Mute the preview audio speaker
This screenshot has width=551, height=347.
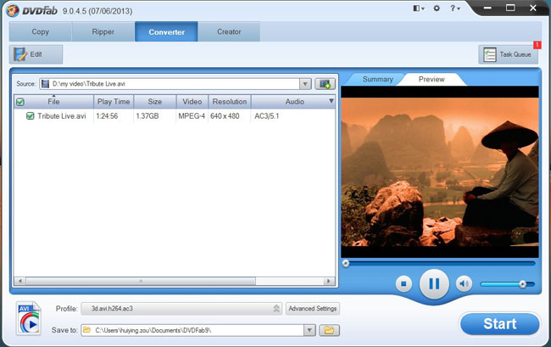(x=464, y=283)
